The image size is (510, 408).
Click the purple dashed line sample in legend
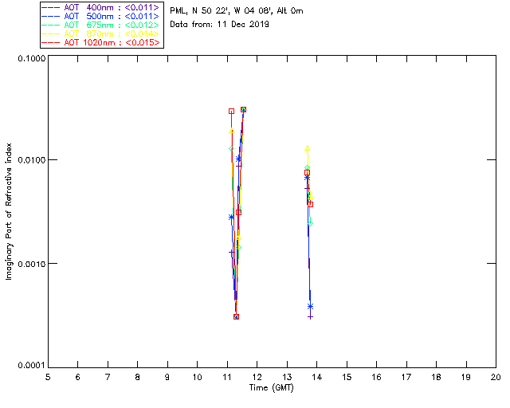[x=51, y=7]
